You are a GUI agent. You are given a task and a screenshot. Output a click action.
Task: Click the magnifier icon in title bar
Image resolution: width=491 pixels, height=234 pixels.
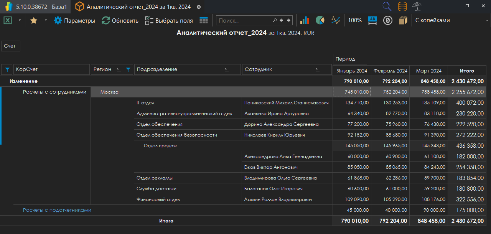(x=387, y=7)
